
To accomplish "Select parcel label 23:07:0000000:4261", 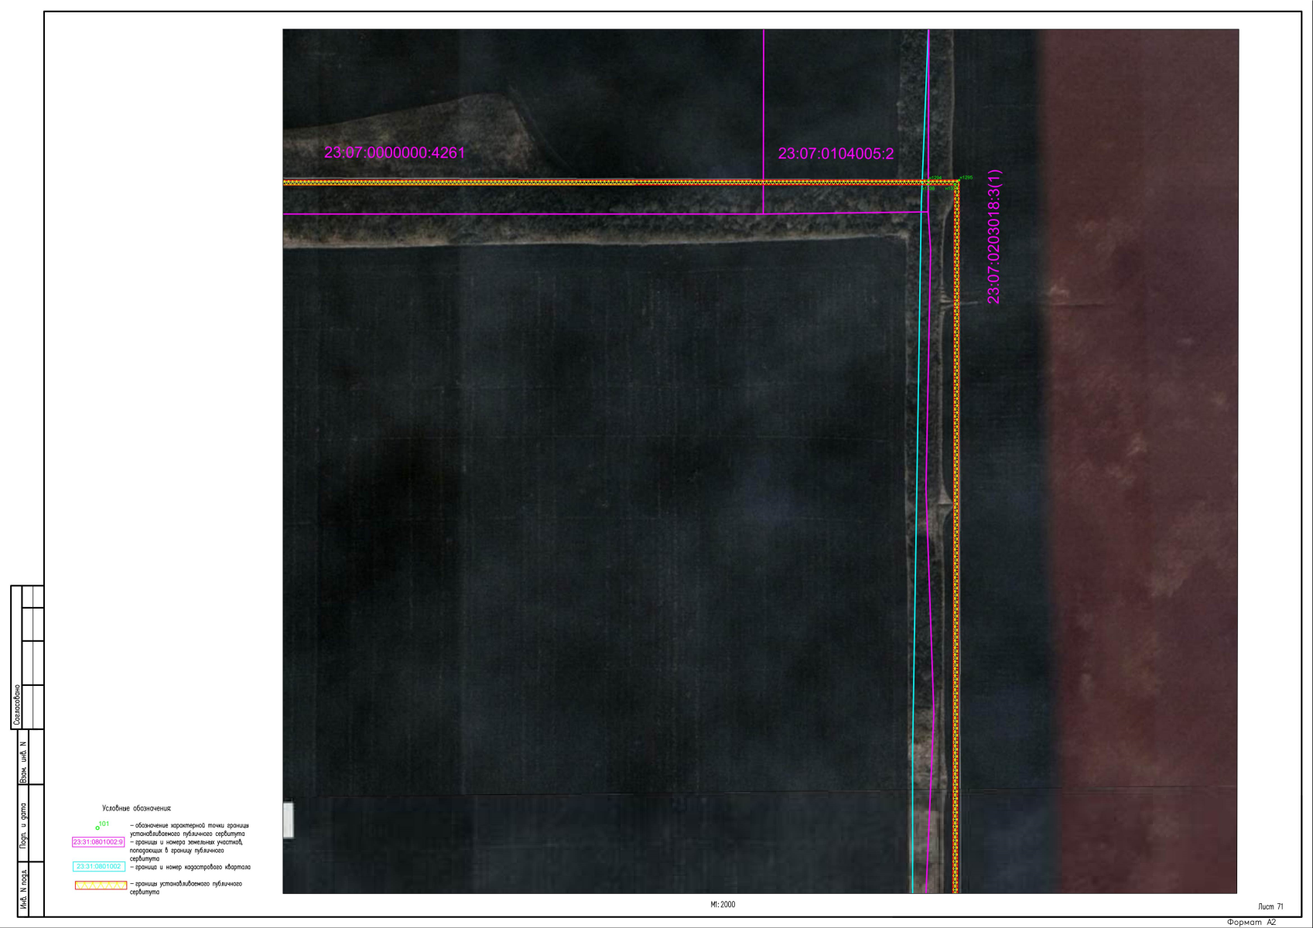I will [x=395, y=153].
